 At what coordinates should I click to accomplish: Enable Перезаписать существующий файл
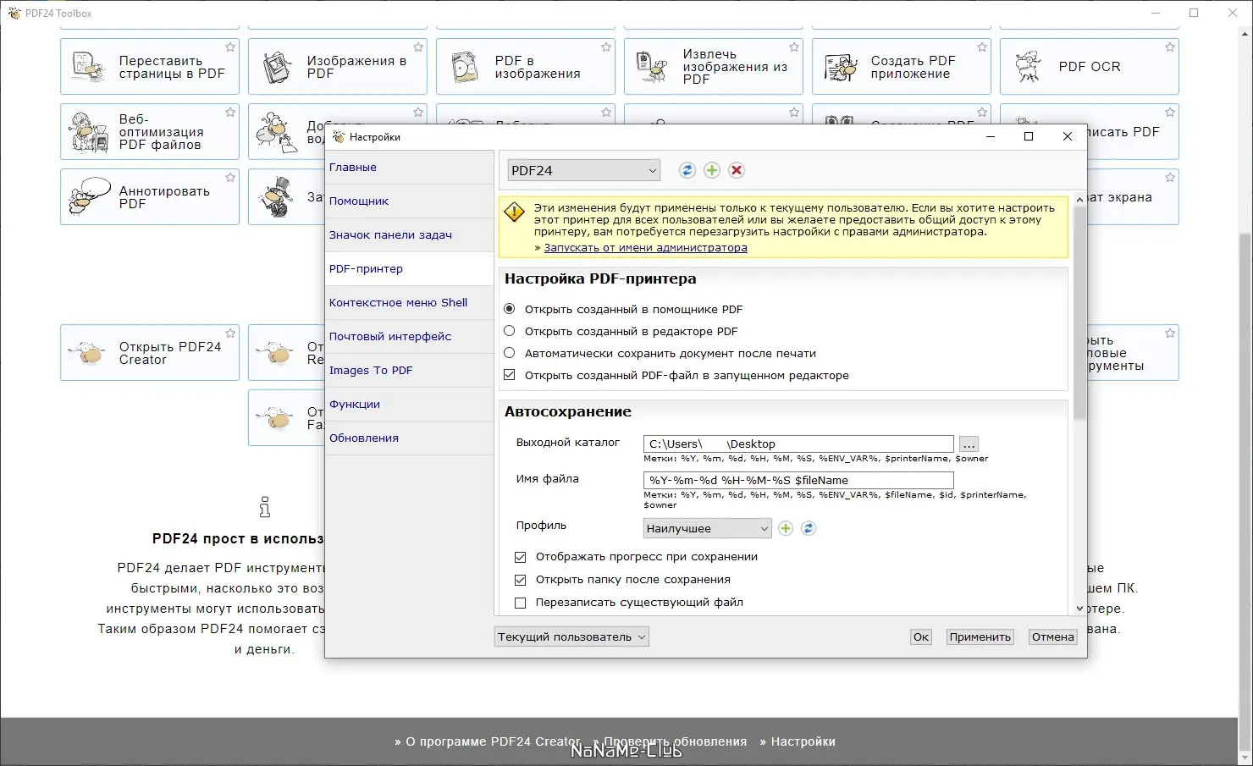[521, 603]
